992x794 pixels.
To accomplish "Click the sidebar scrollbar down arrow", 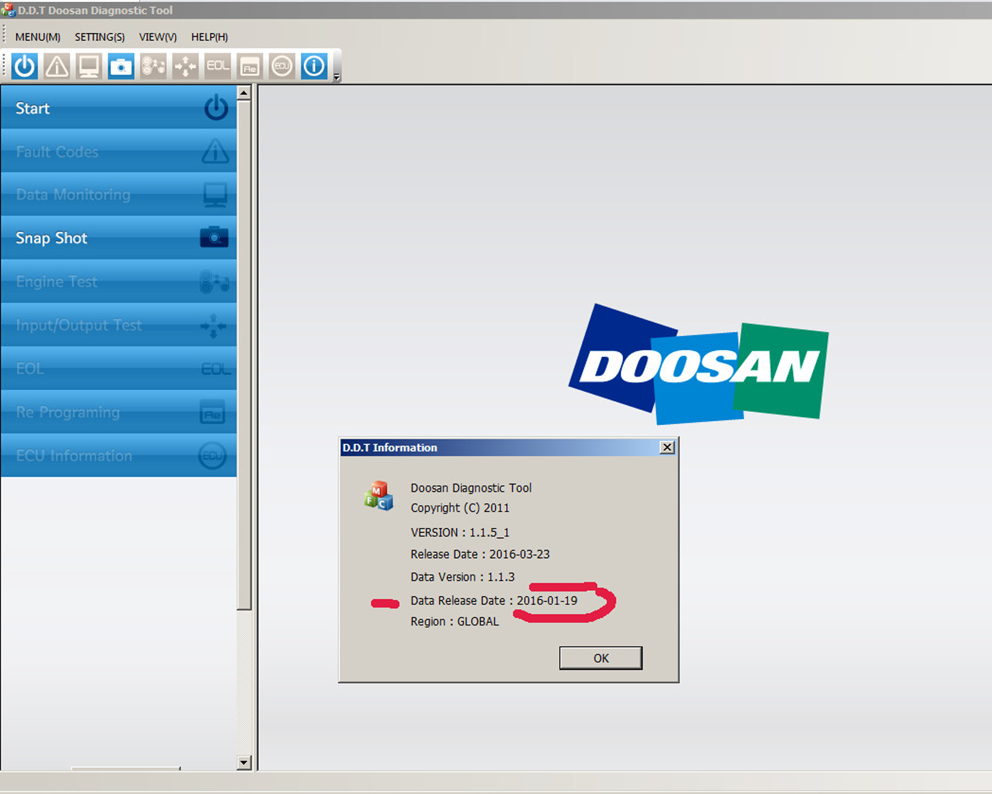I will [244, 762].
